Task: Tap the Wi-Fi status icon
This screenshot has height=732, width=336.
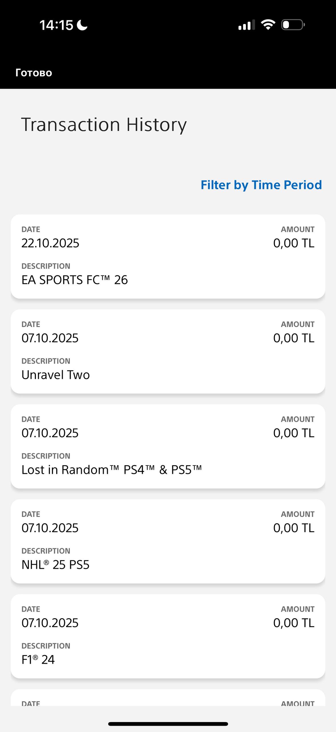Action: [x=268, y=25]
